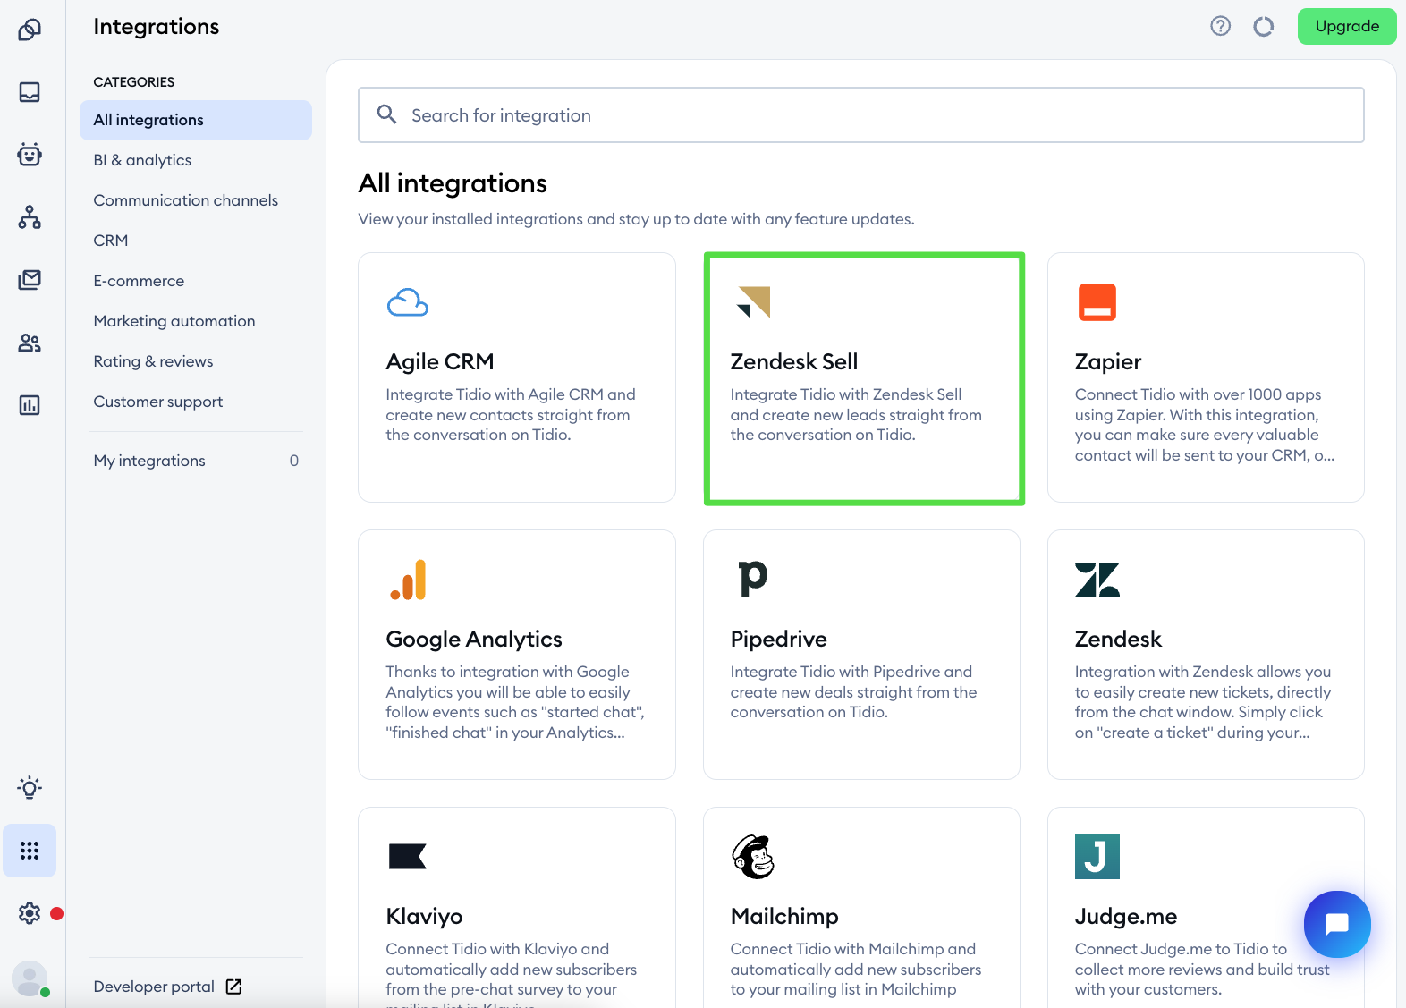Click the Judge.me J logo

point(1097,857)
